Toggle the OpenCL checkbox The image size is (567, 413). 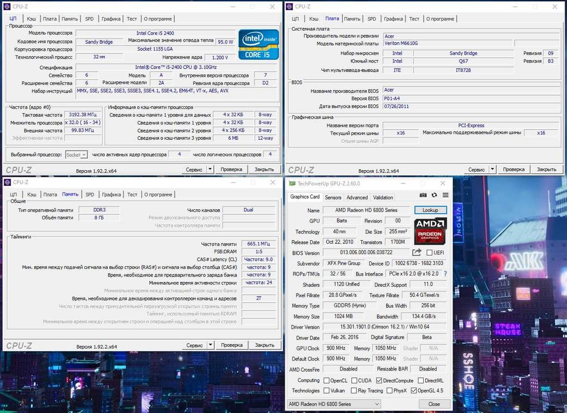coord(327,381)
